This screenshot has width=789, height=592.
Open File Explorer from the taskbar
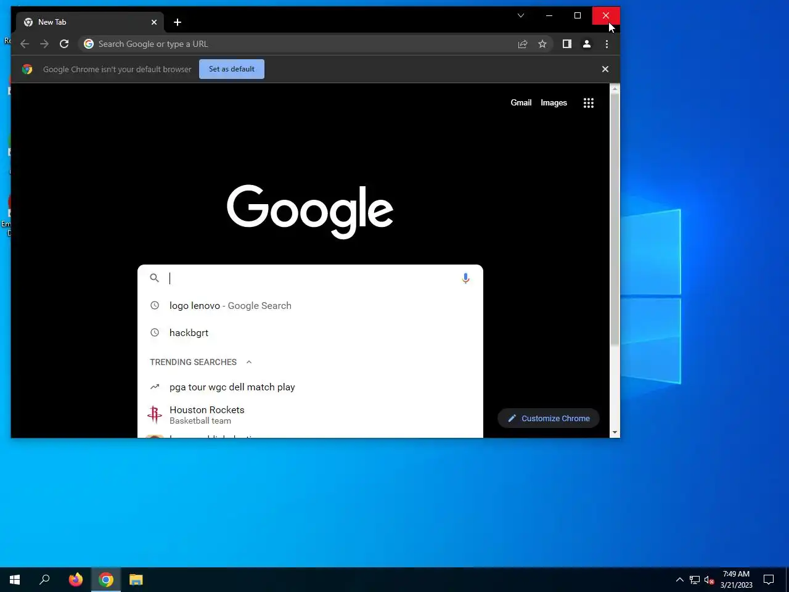[x=136, y=580]
